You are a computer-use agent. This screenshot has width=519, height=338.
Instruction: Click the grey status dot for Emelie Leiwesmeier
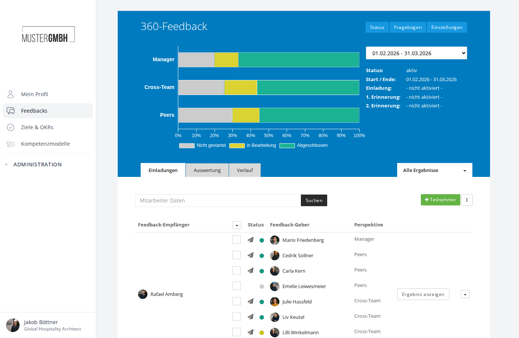tap(262, 287)
